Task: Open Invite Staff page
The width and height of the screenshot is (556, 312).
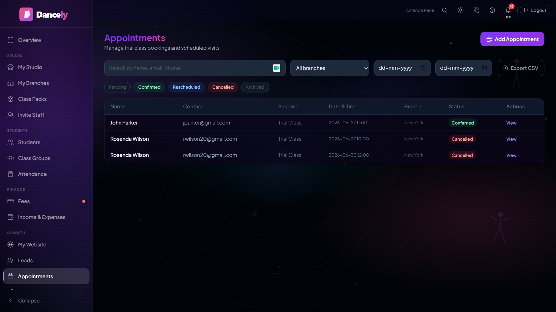Action: tap(46, 115)
